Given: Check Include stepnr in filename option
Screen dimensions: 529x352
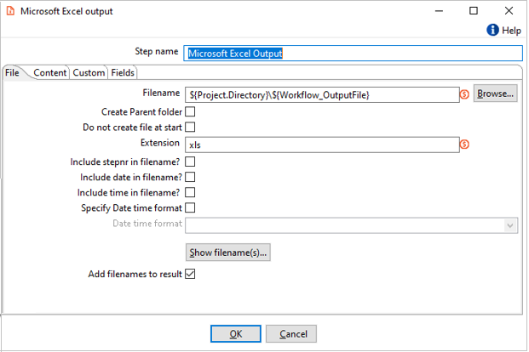Looking at the screenshot, I should pos(190,161).
